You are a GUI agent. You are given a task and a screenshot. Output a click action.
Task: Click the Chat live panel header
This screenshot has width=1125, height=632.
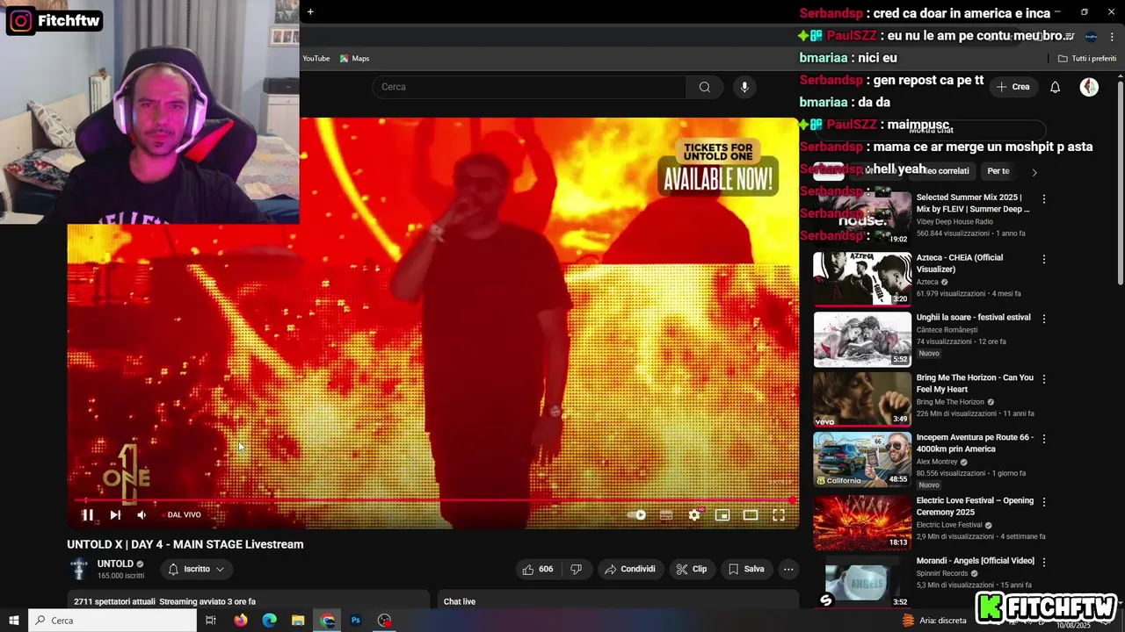pyautogui.click(x=618, y=600)
